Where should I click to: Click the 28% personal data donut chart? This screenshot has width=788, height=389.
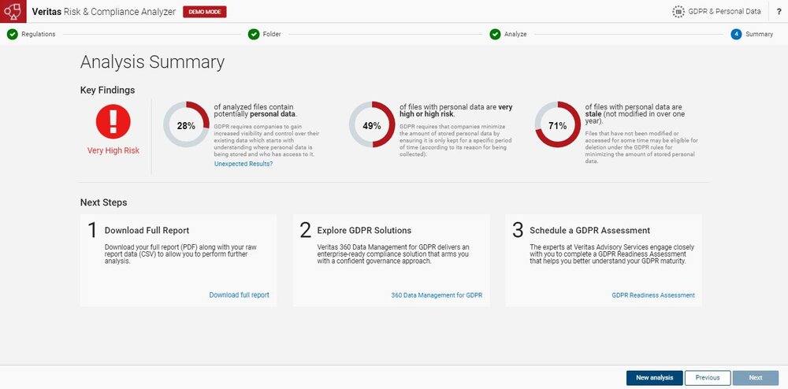(186, 125)
